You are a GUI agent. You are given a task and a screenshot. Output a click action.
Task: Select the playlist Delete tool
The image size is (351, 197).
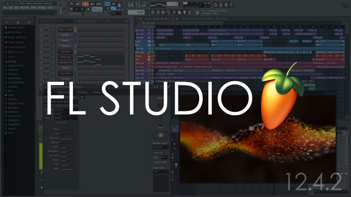[154, 19]
